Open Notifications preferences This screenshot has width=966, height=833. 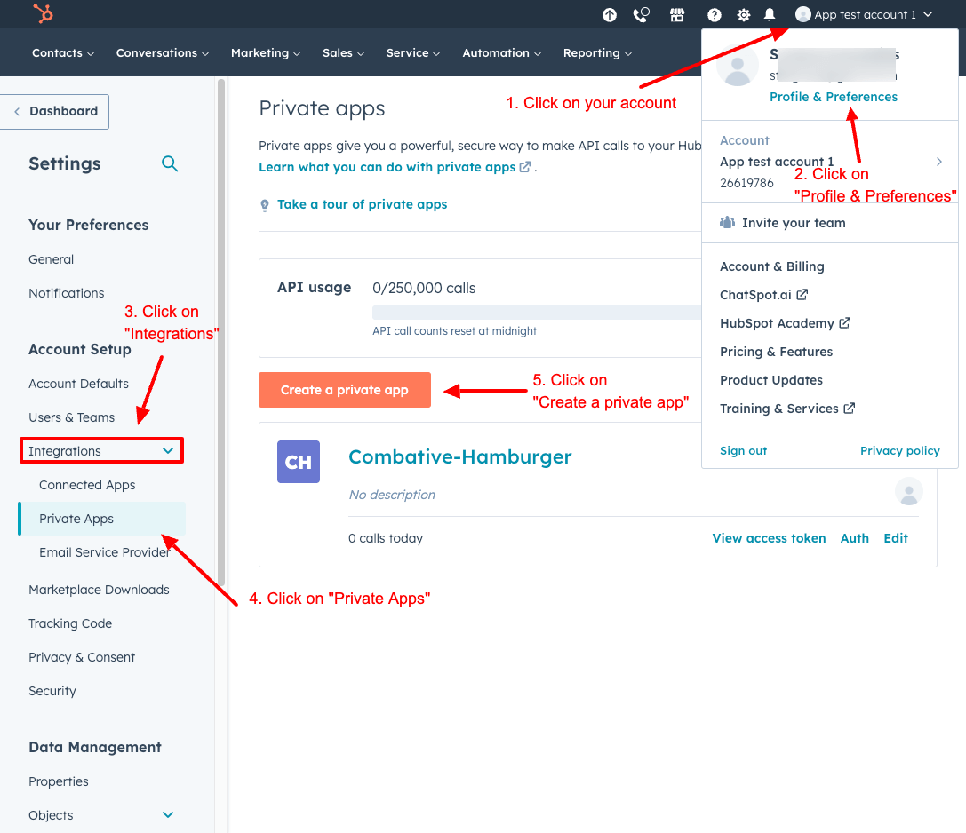(67, 293)
